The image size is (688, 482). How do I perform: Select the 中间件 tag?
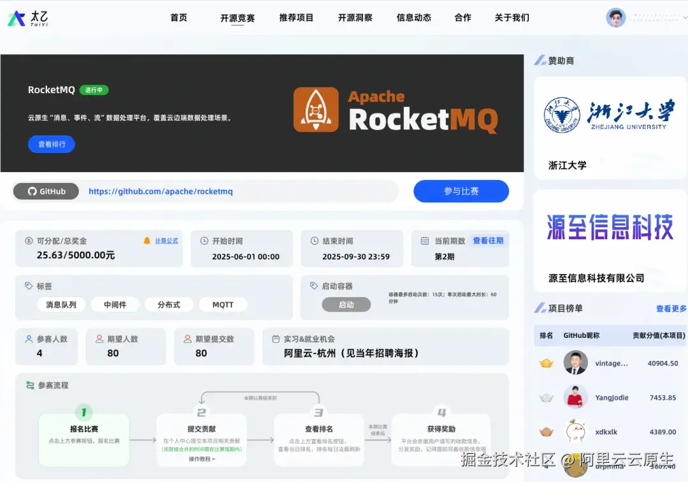(x=115, y=305)
